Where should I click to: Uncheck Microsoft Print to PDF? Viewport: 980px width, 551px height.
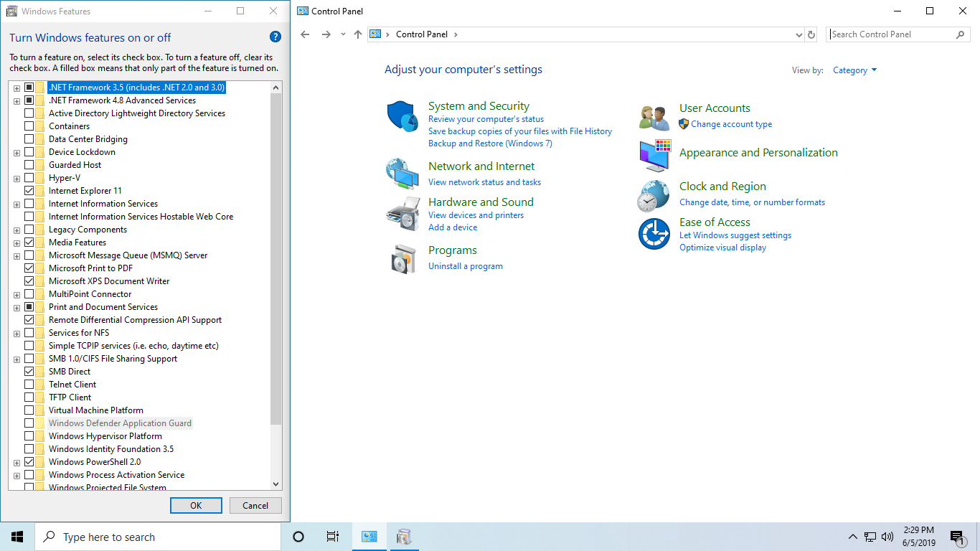coord(29,268)
